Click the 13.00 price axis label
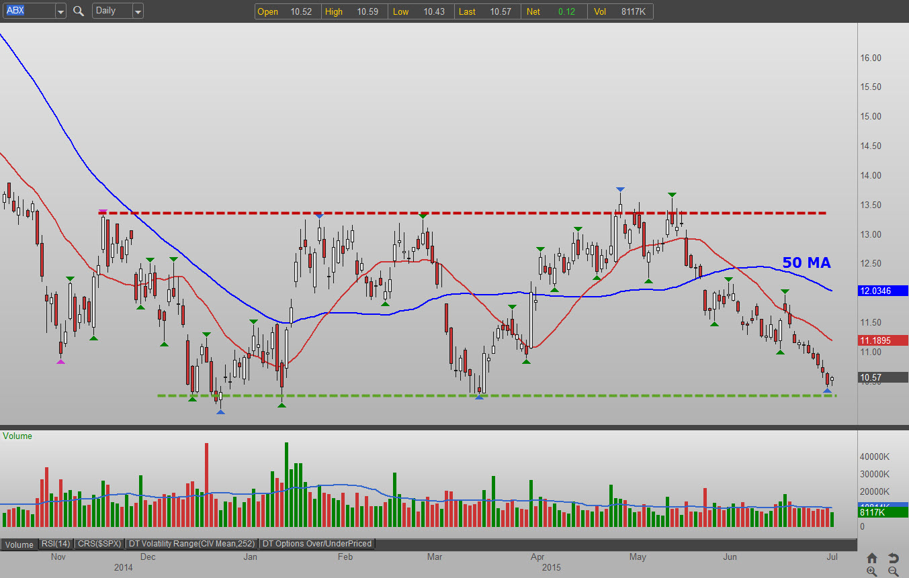The height and width of the screenshot is (578, 909). click(x=871, y=234)
